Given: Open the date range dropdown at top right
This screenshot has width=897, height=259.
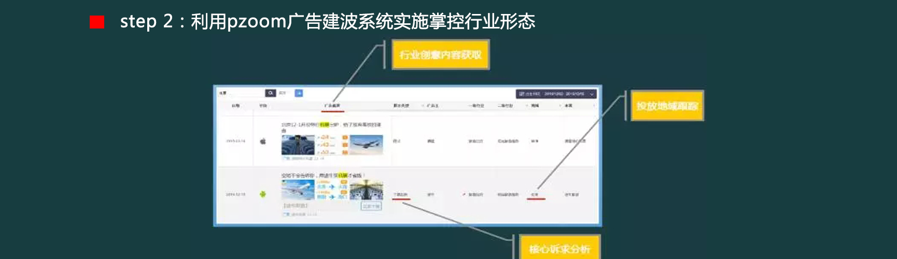Looking at the screenshot, I should coord(556,94).
